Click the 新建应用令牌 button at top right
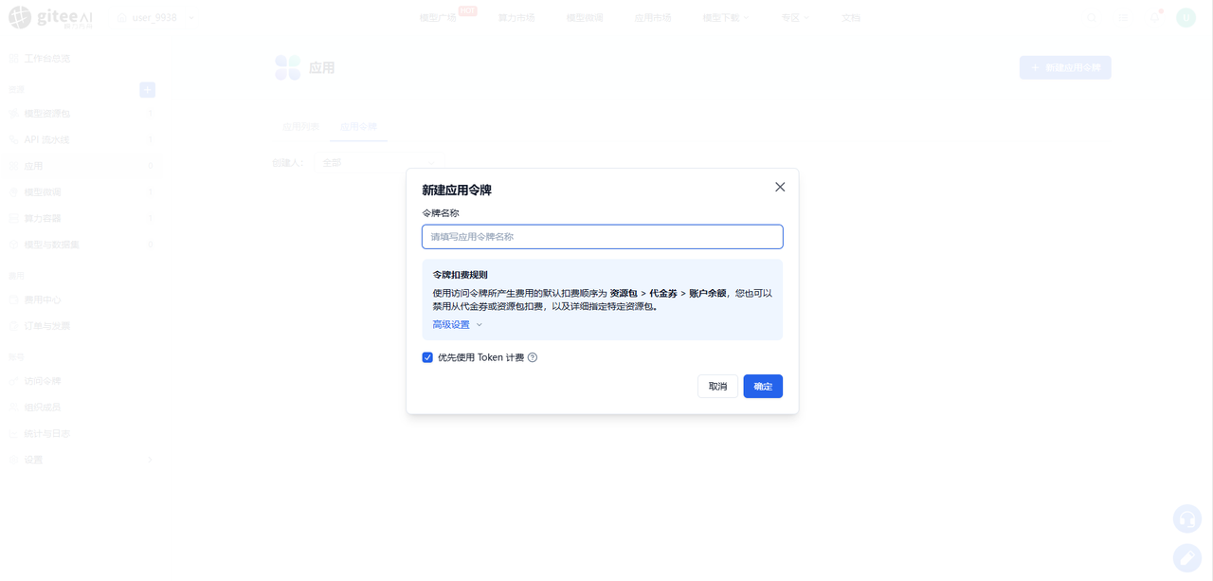The image size is (1213, 581). tap(1065, 67)
